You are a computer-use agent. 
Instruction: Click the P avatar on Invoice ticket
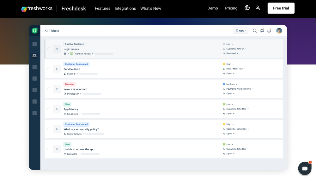click(x=57, y=89)
